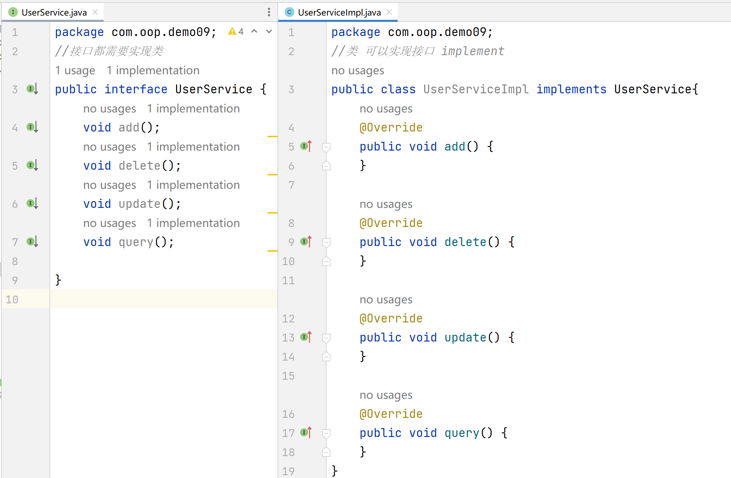Image resolution: width=731 pixels, height=478 pixels.
Task: Click yellow warning stripe marker beside add()
Action: pyautogui.click(x=272, y=136)
